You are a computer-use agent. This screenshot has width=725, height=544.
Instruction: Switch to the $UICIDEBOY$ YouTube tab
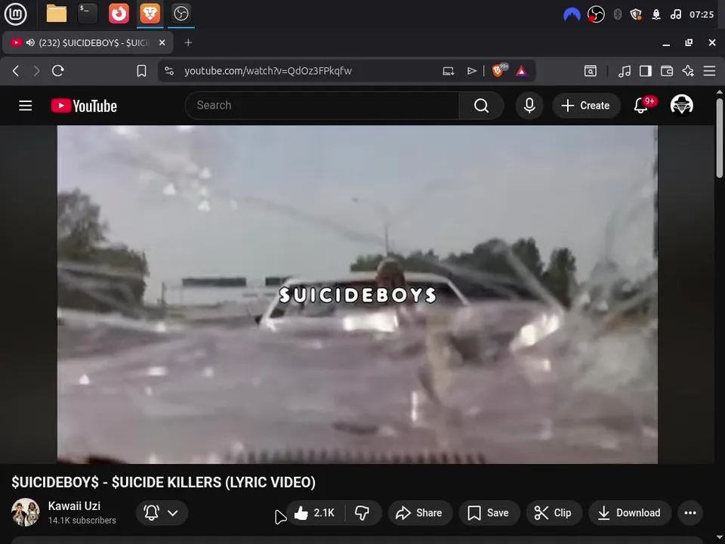(94, 42)
